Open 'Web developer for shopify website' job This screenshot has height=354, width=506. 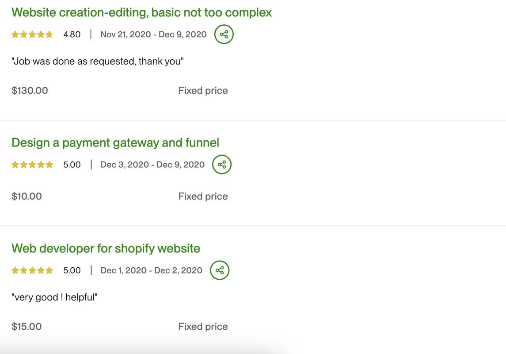click(106, 248)
